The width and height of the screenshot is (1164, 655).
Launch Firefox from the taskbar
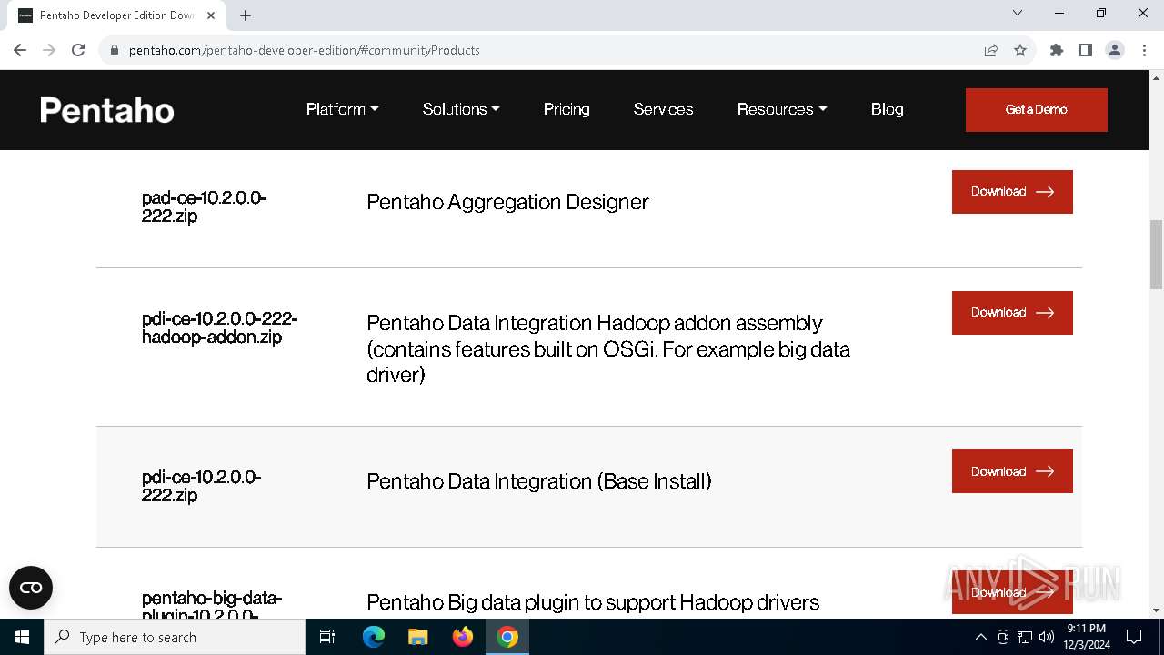coord(463,637)
